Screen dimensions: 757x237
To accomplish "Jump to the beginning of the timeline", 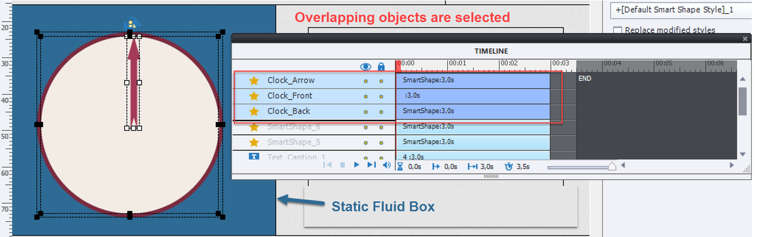I will click(x=327, y=165).
